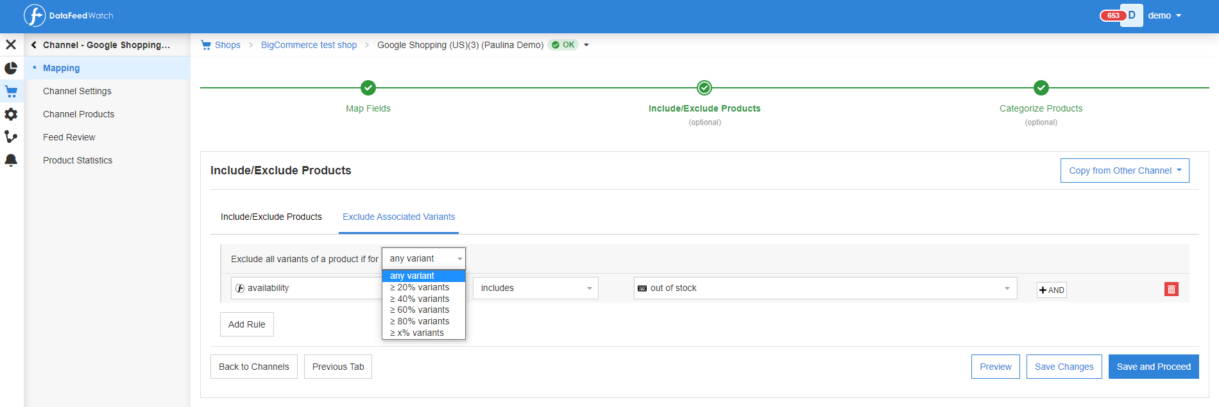1219x407 pixels.
Task: Click the shopping cart sidebar icon
Action: click(11, 91)
